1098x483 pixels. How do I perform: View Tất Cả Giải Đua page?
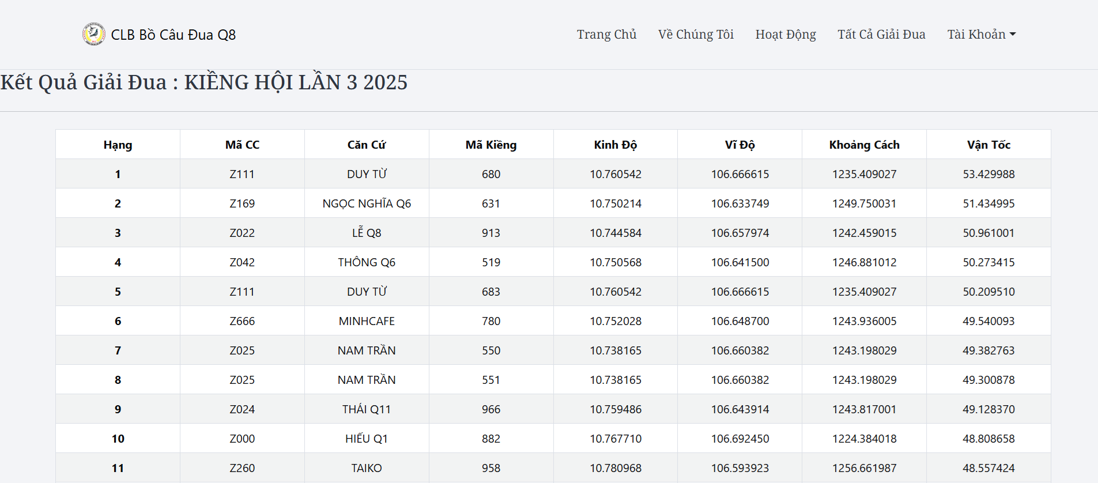(x=881, y=35)
